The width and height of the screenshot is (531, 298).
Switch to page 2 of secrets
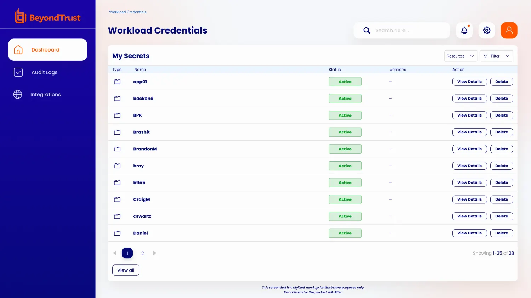tap(142, 253)
